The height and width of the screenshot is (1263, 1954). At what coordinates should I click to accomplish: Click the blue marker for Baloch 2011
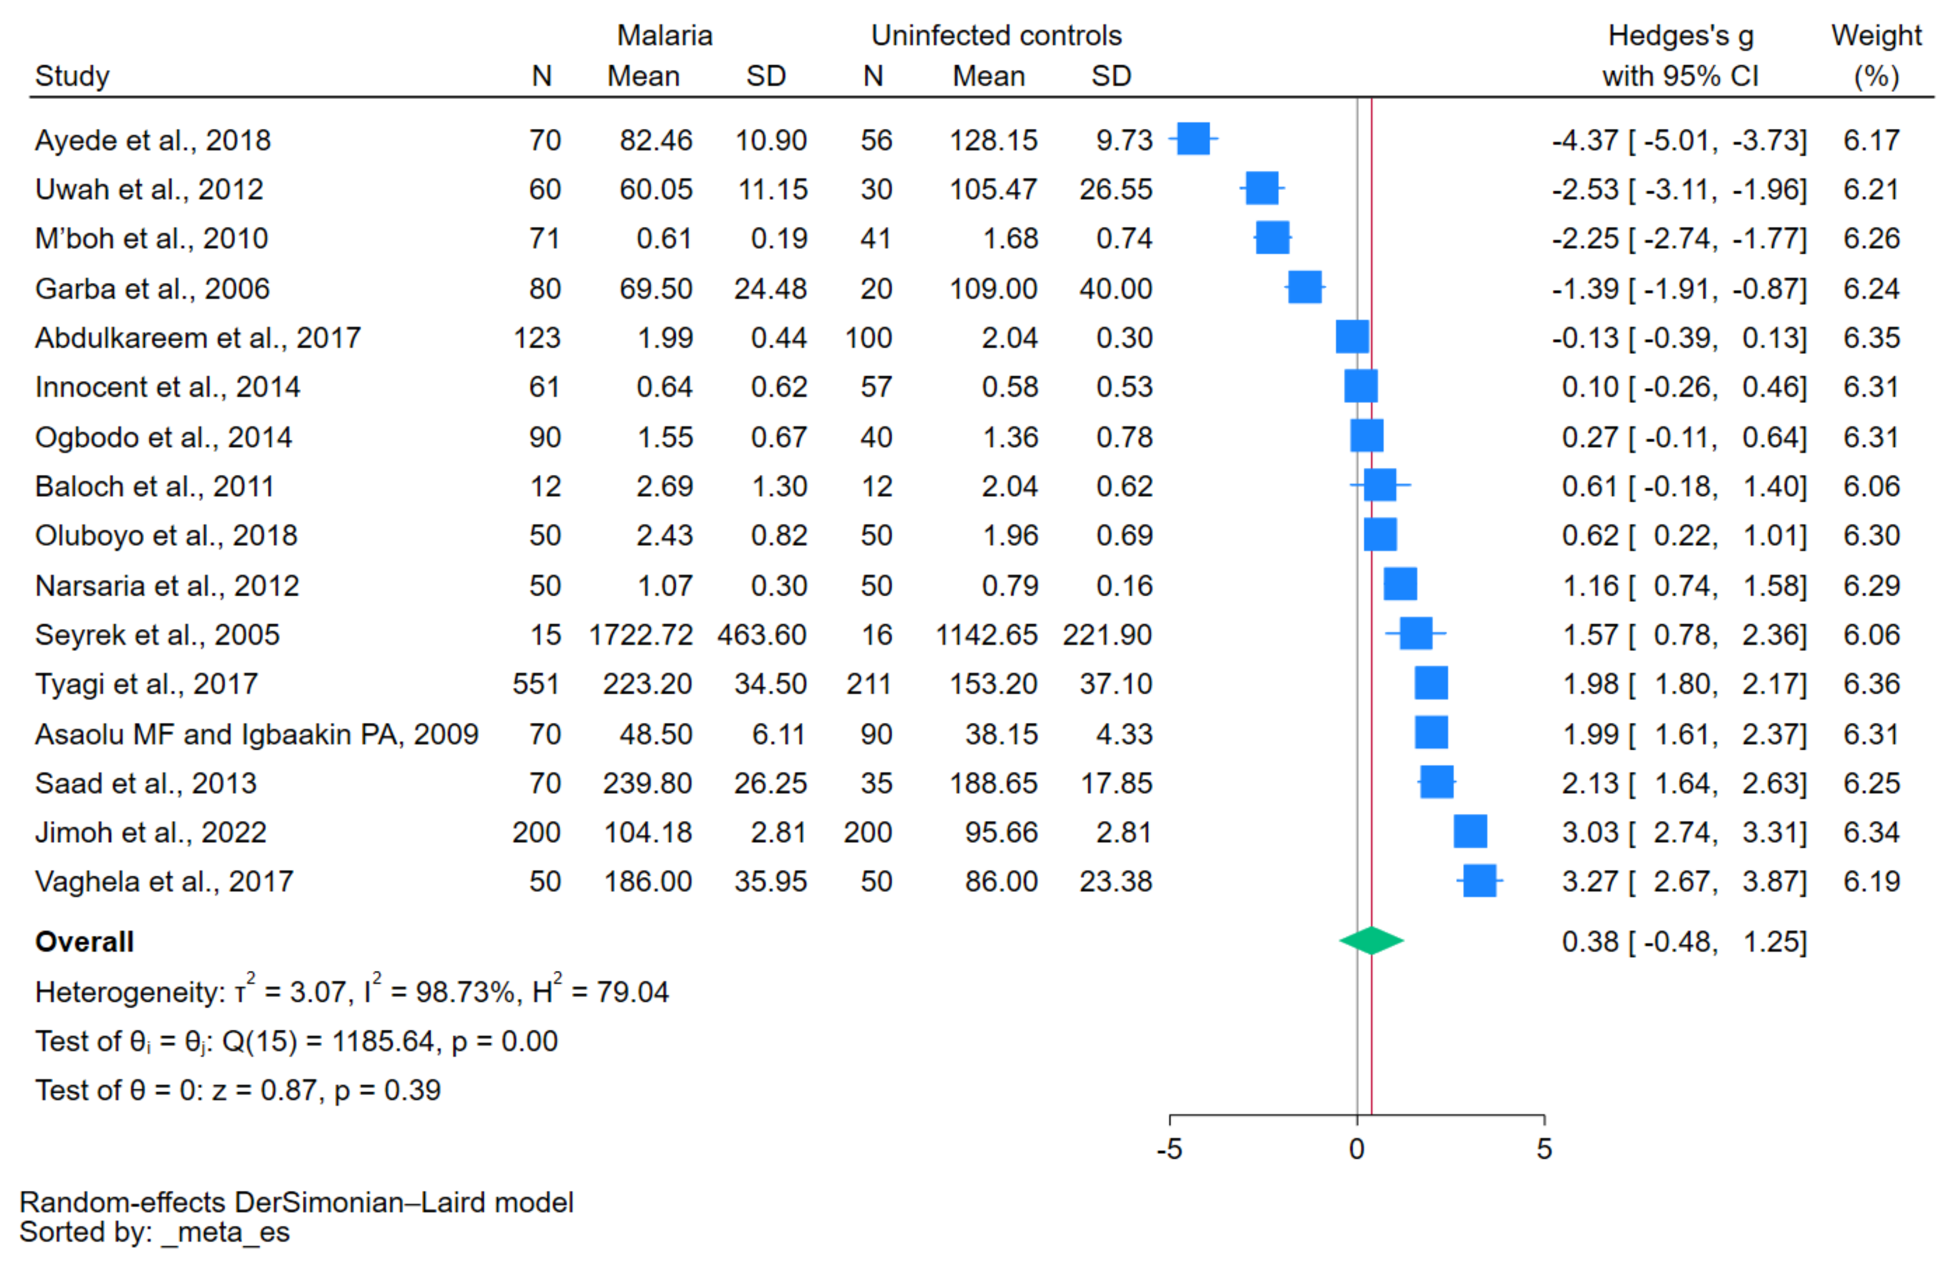point(1380,485)
